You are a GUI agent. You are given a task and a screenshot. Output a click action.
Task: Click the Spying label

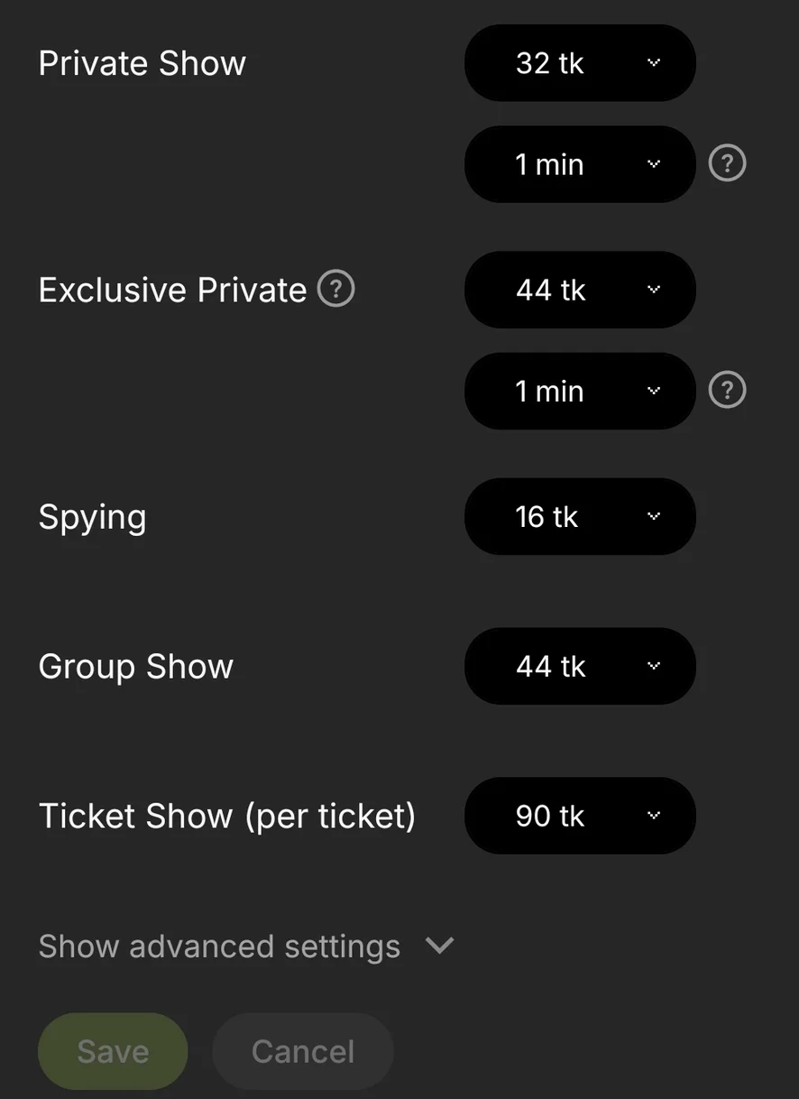coord(92,517)
